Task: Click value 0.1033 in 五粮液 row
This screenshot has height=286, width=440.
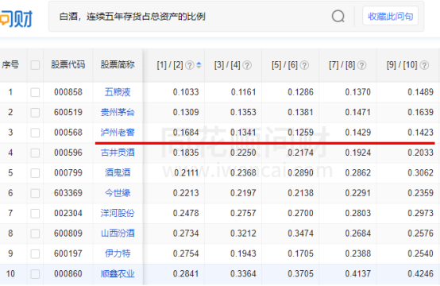Action: click(186, 92)
